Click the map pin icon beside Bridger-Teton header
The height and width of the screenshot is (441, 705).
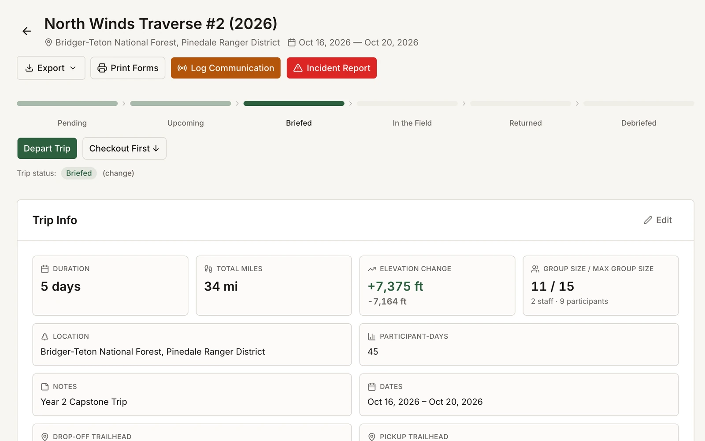pyautogui.click(x=48, y=43)
